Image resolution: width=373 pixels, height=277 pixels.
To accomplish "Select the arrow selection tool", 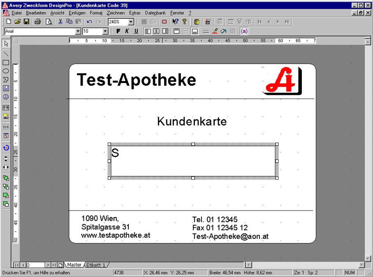I will (6, 43).
